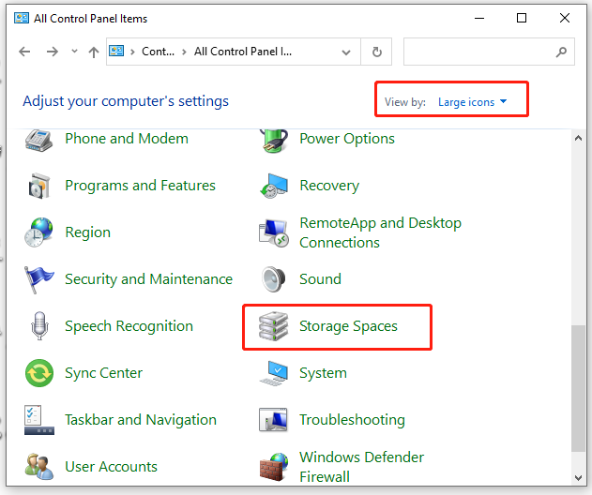This screenshot has height=495, width=592.
Task: Open the User Accounts link
Action: click(111, 467)
